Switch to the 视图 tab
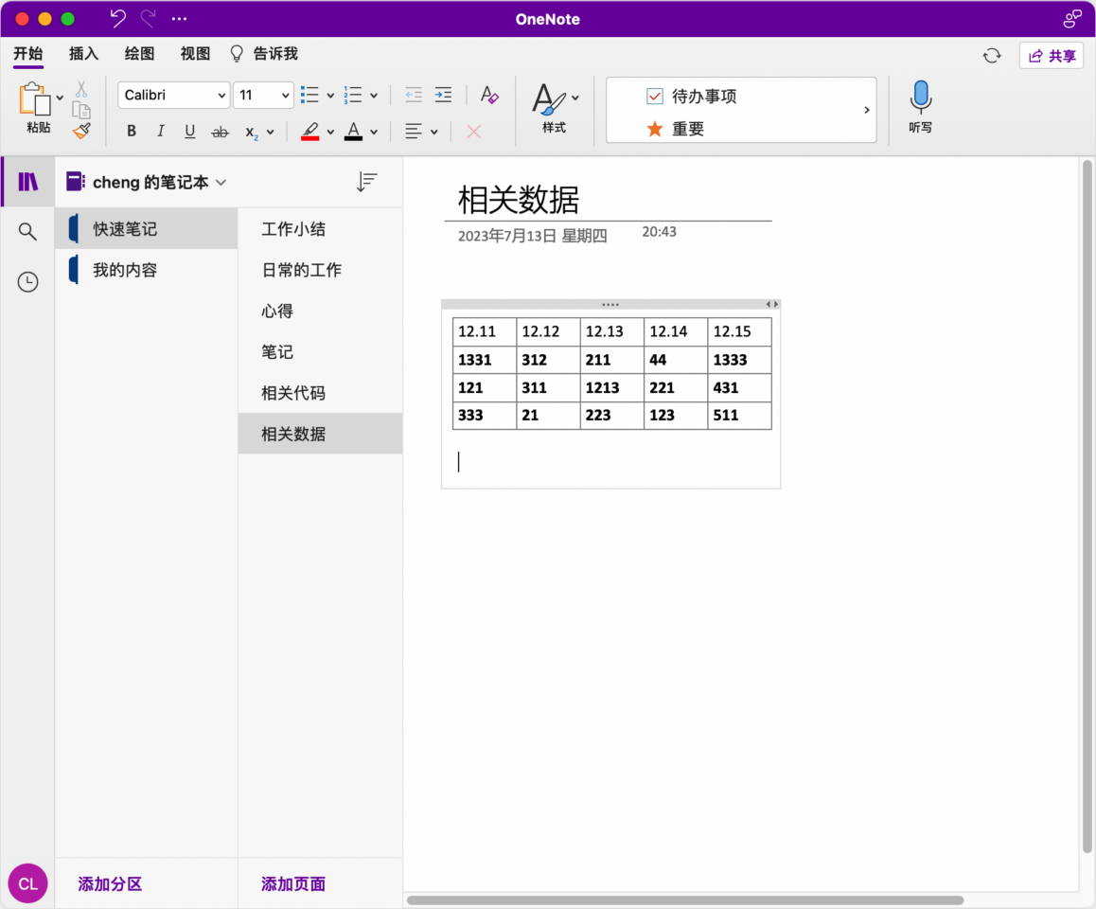Viewport: 1096px width, 909px height. click(x=195, y=54)
